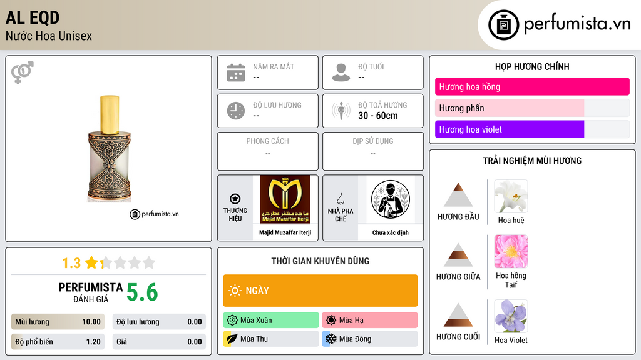Click the yellow star rating icons
This screenshot has height=360, width=641.
coord(120,262)
